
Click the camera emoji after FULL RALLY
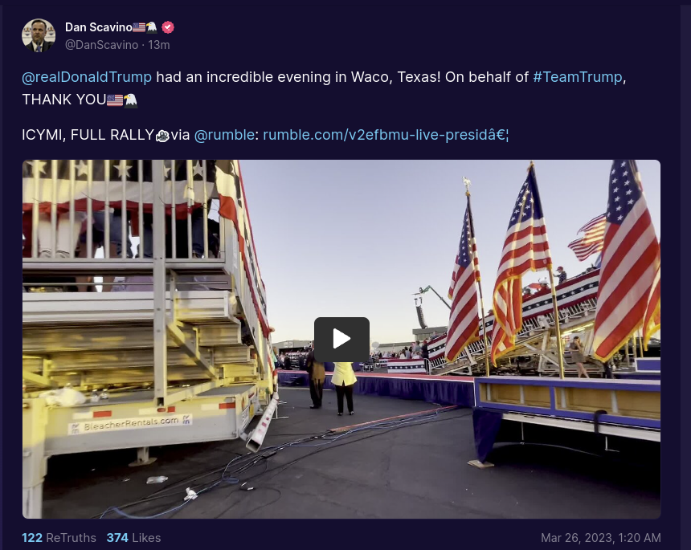click(x=162, y=136)
